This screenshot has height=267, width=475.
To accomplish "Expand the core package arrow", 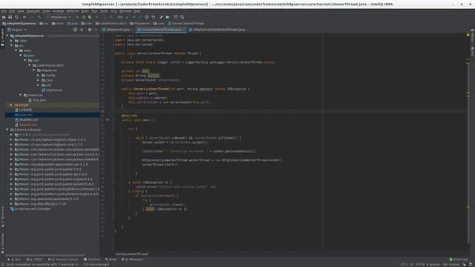I will [38, 80].
